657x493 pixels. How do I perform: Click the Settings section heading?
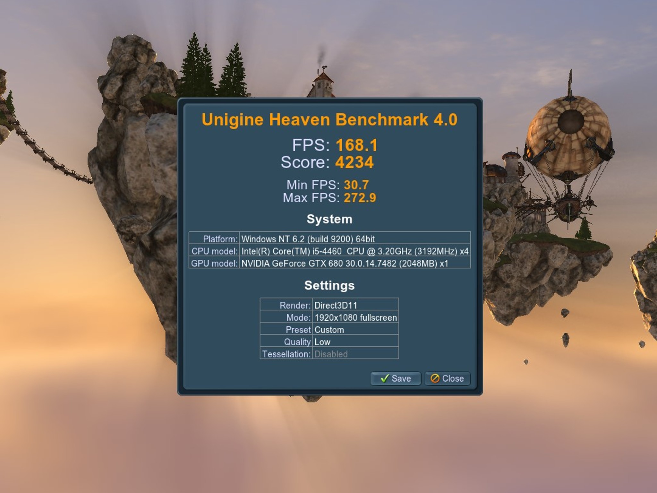click(329, 285)
